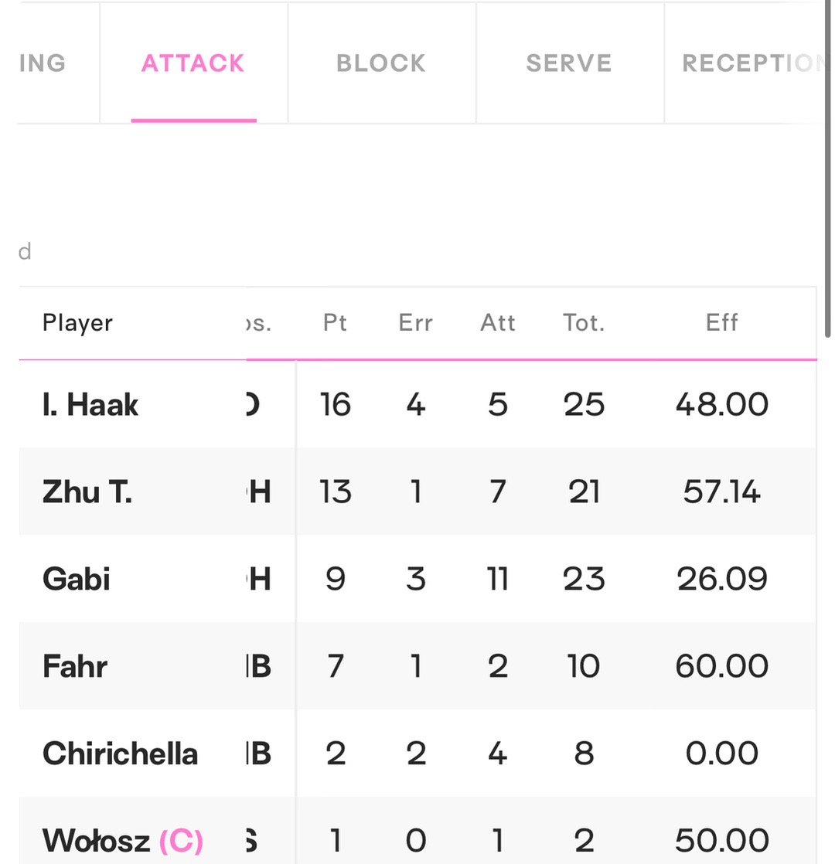Sort table by Pt column header
The width and height of the screenshot is (835, 864).
(335, 323)
